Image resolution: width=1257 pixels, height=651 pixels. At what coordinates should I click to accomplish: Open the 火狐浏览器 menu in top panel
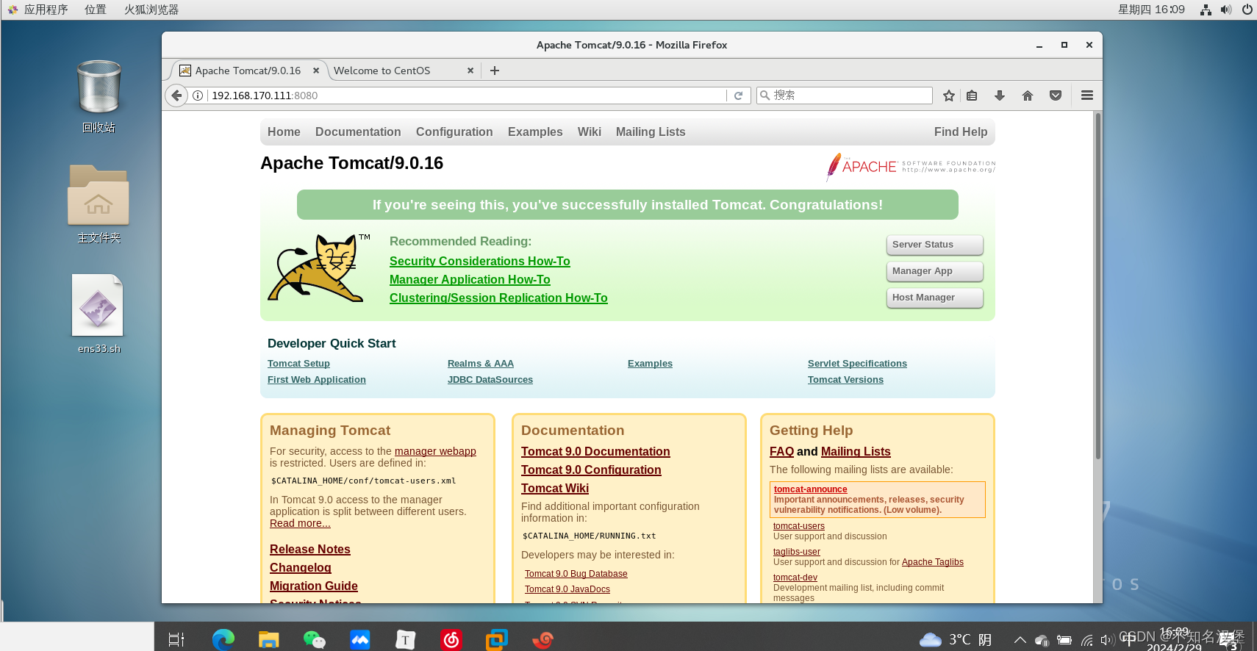click(151, 10)
